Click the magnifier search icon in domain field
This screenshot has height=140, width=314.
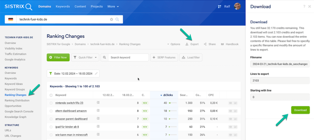pos(117,19)
